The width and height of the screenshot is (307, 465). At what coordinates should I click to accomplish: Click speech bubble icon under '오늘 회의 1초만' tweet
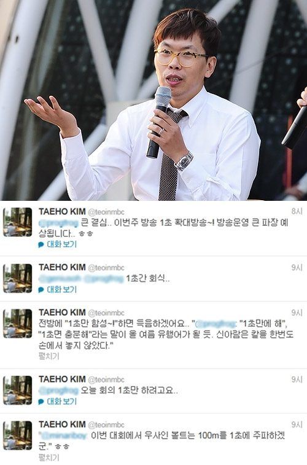coord(41,402)
